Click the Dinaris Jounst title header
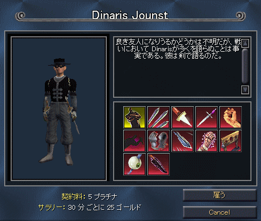Screen dimensions: 261x221 coord(130,15)
